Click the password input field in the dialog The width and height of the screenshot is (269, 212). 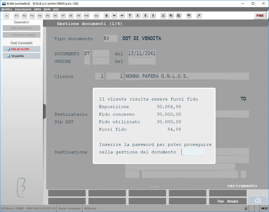click(192, 152)
